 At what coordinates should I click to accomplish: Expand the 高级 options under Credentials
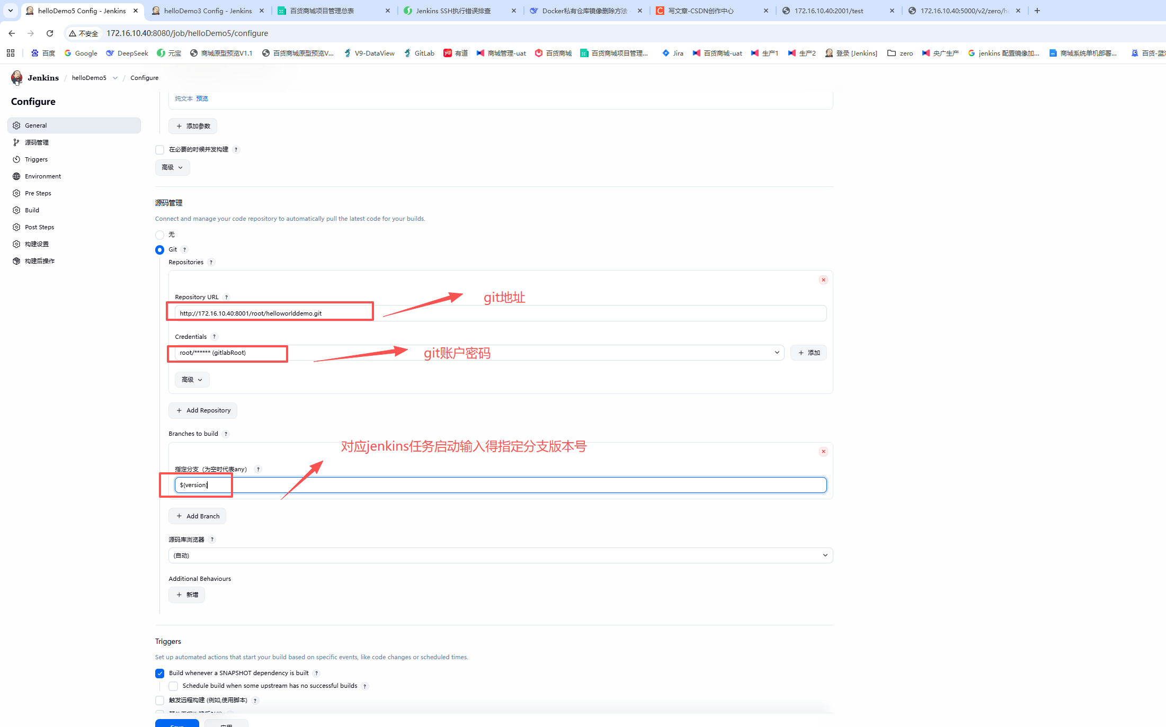[x=192, y=380]
